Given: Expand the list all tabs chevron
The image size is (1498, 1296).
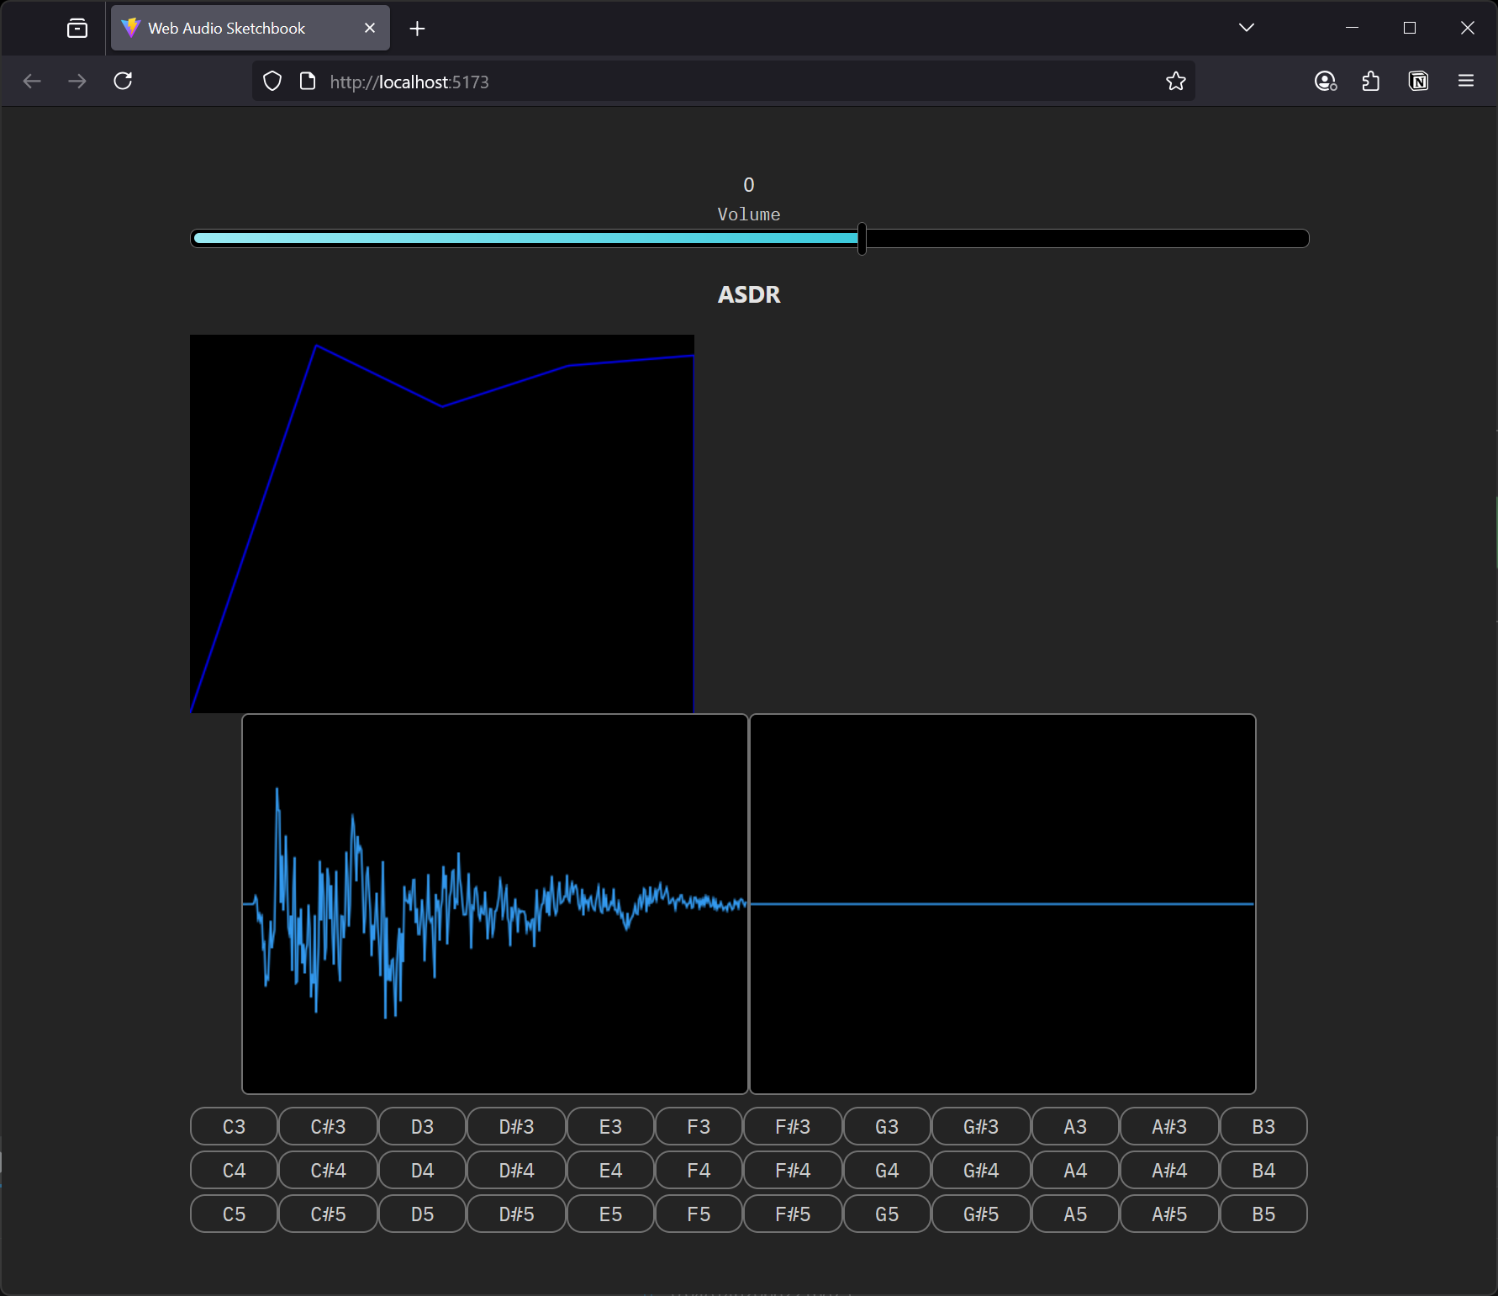Looking at the screenshot, I should pyautogui.click(x=1246, y=27).
